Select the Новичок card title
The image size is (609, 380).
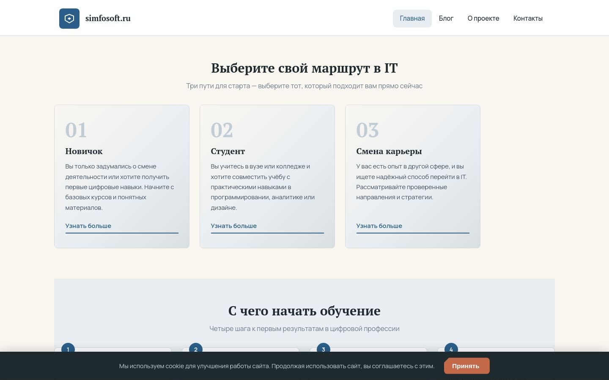(84, 151)
